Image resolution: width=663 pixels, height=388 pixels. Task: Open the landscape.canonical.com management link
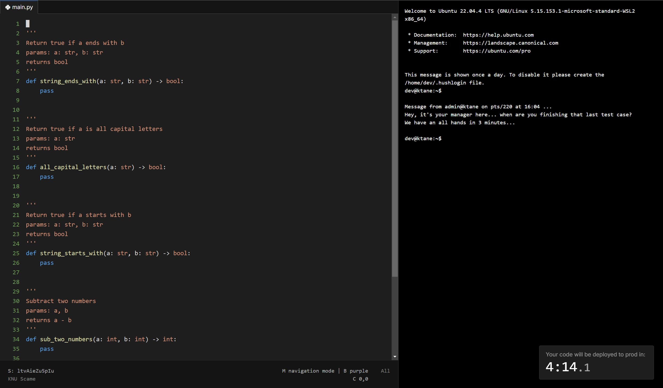click(x=510, y=43)
